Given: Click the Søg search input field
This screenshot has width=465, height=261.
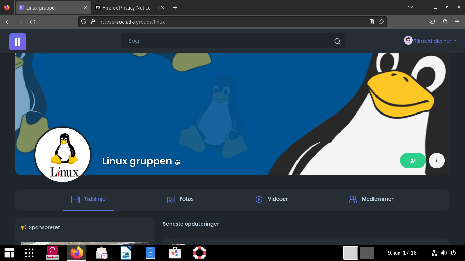Looking at the screenshot, I should point(233,41).
